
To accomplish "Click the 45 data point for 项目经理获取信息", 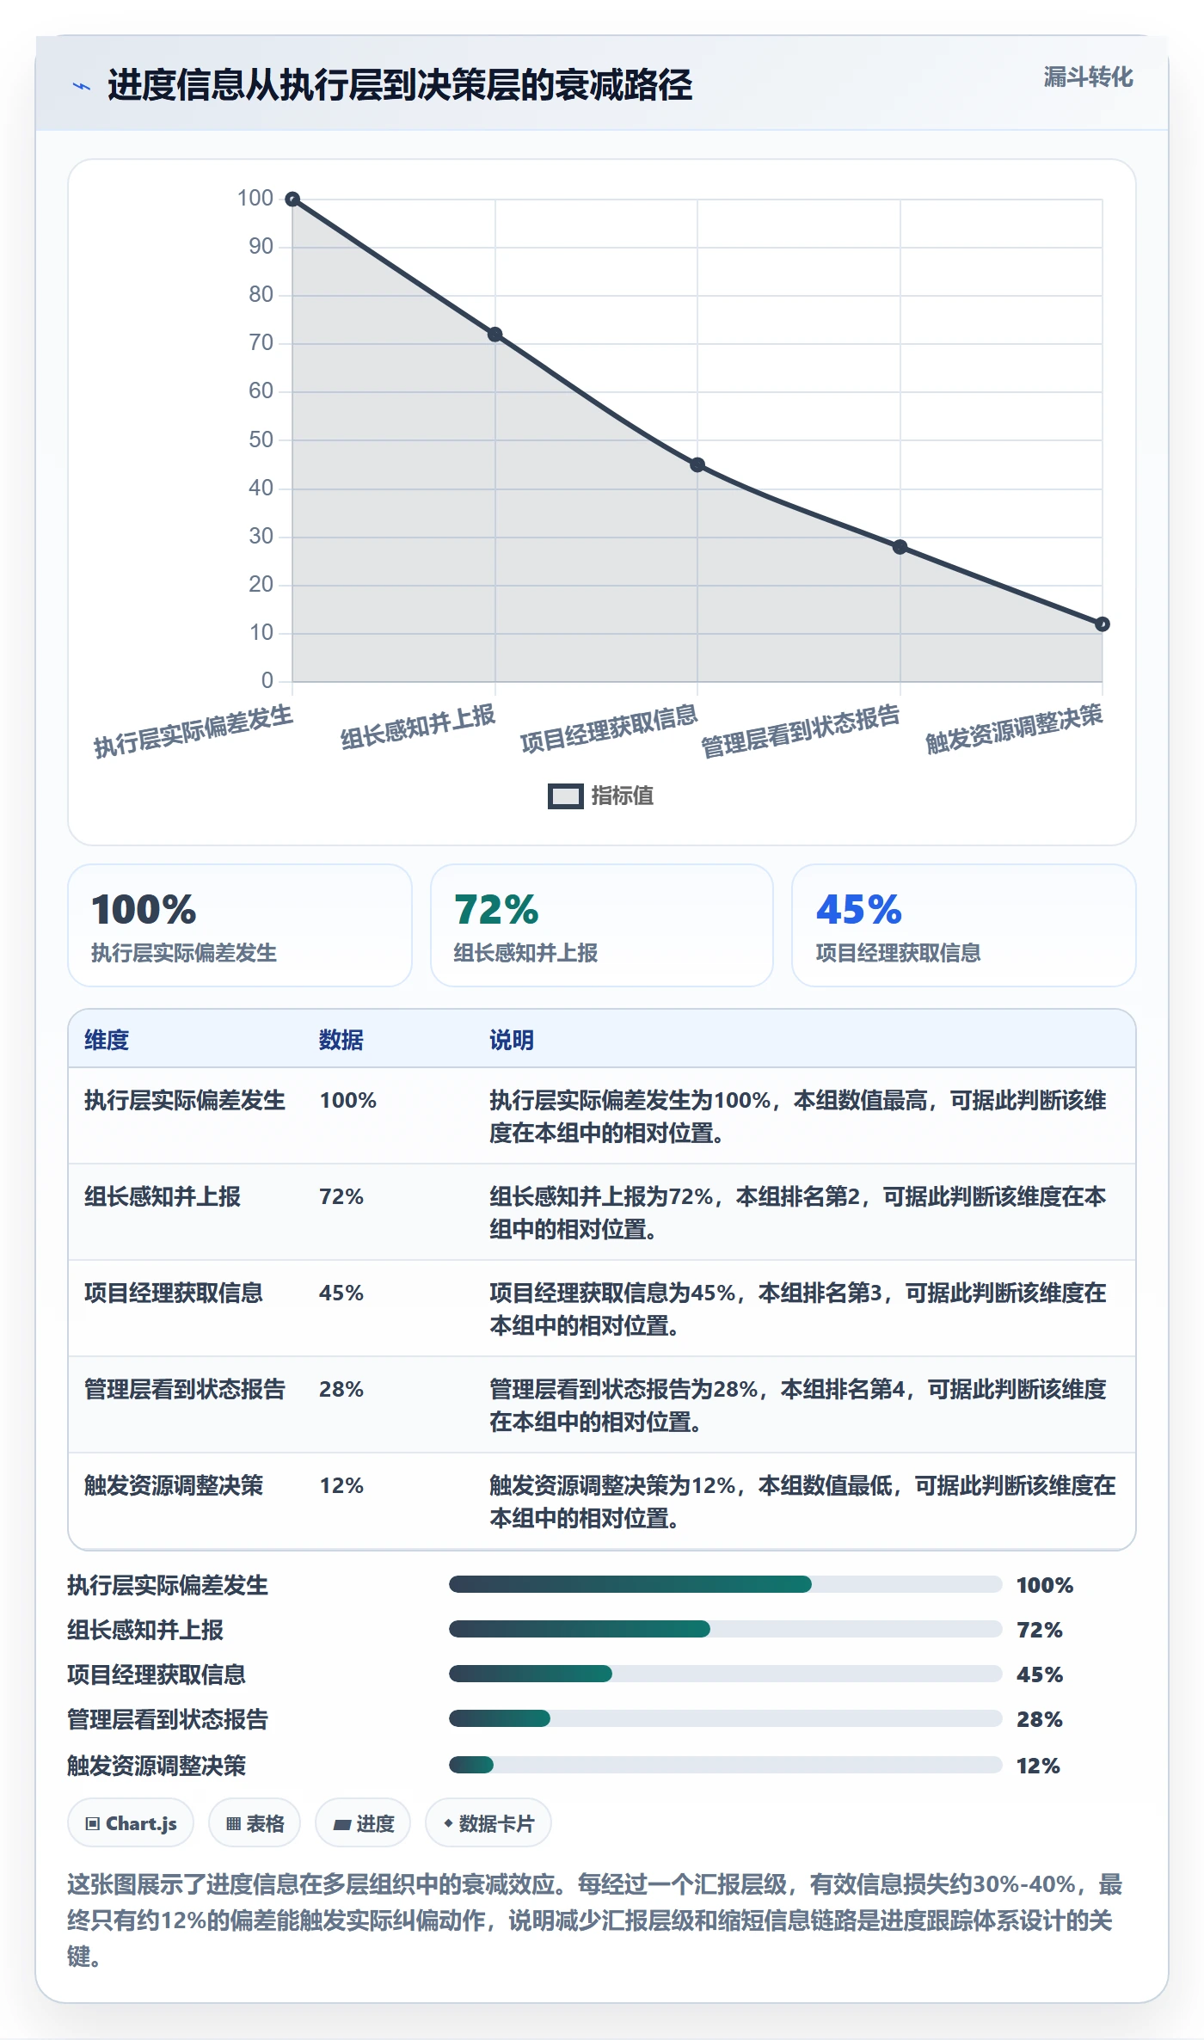I will (697, 465).
